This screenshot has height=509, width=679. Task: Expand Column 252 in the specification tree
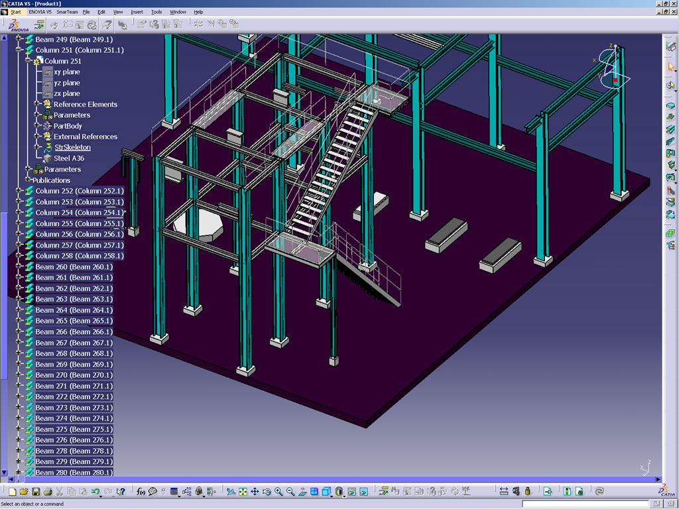[x=19, y=189]
